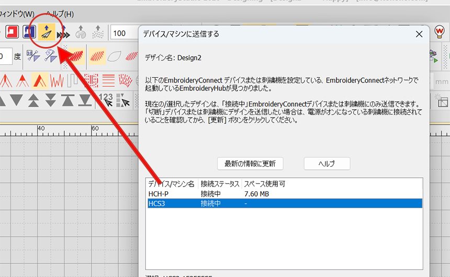Image resolution: width=450 pixels, height=277 pixels.
Task: Open the ウィンドウ(W) menu
Action: pos(17,14)
